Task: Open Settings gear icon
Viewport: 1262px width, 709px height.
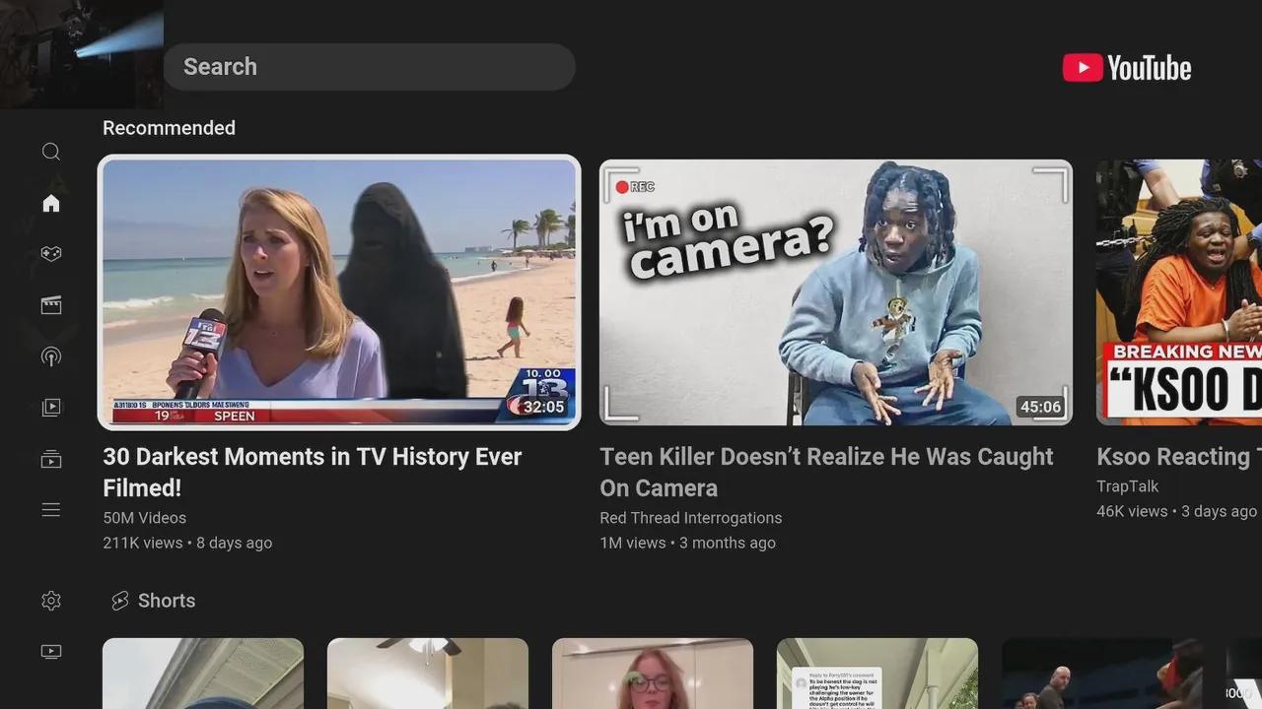Action: coord(51,601)
